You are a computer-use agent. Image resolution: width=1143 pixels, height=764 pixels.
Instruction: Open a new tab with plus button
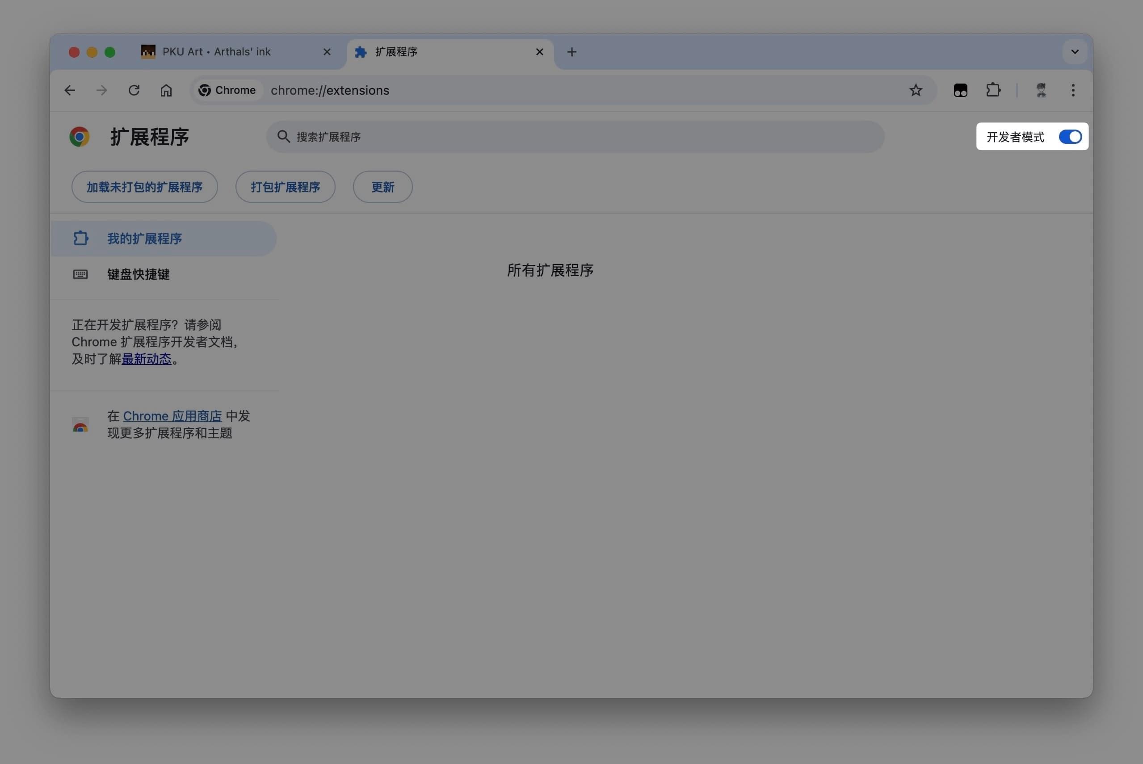coord(571,52)
